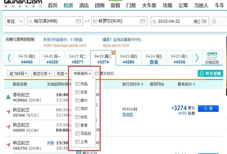The width and height of the screenshot is (227, 154).
Task: Click the destination field 科罗尔(ROR)
Action: 119,21
